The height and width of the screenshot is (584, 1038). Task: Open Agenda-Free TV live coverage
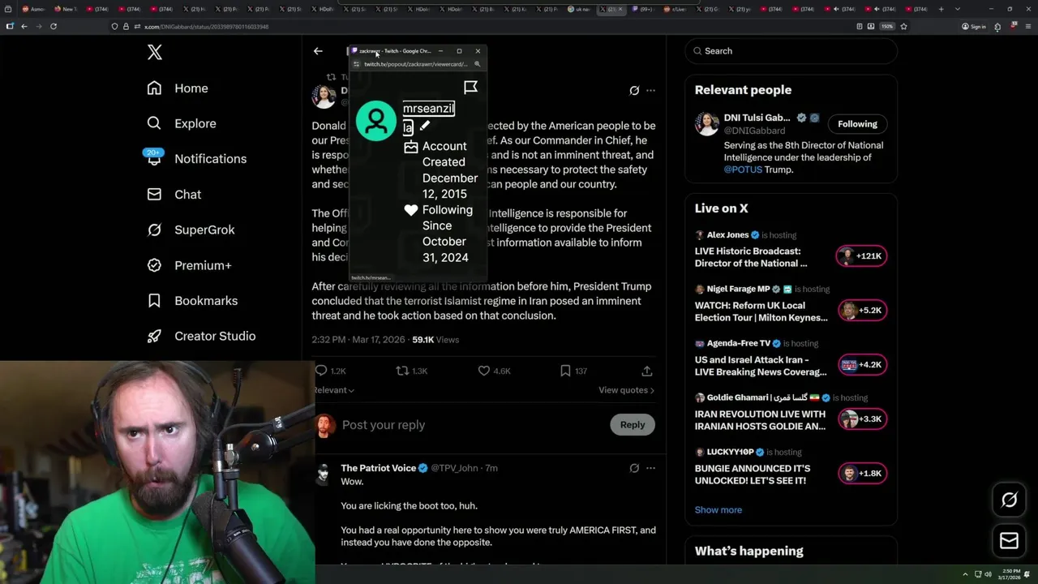pyautogui.click(x=761, y=366)
